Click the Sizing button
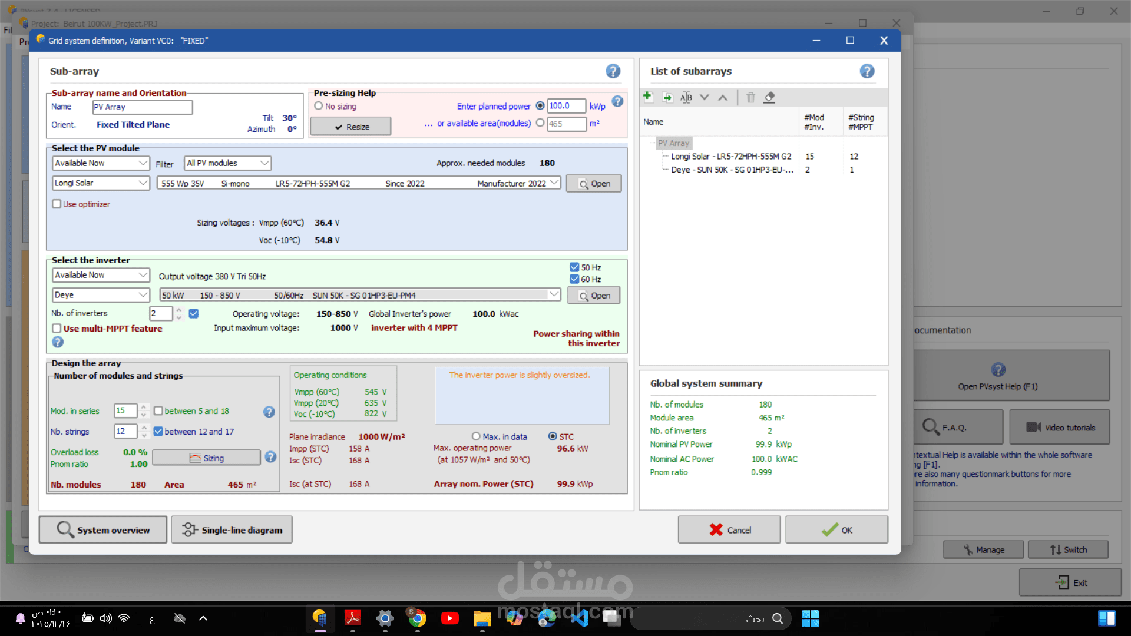The image size is (1131, 636). pos(206,458)
